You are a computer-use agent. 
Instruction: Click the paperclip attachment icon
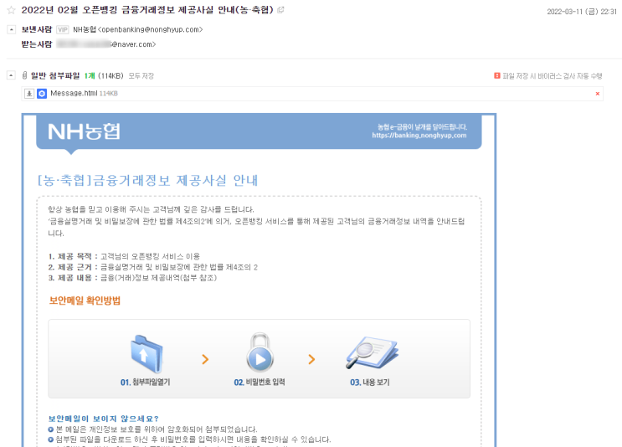pyautogui.click(x=24, y=75)
